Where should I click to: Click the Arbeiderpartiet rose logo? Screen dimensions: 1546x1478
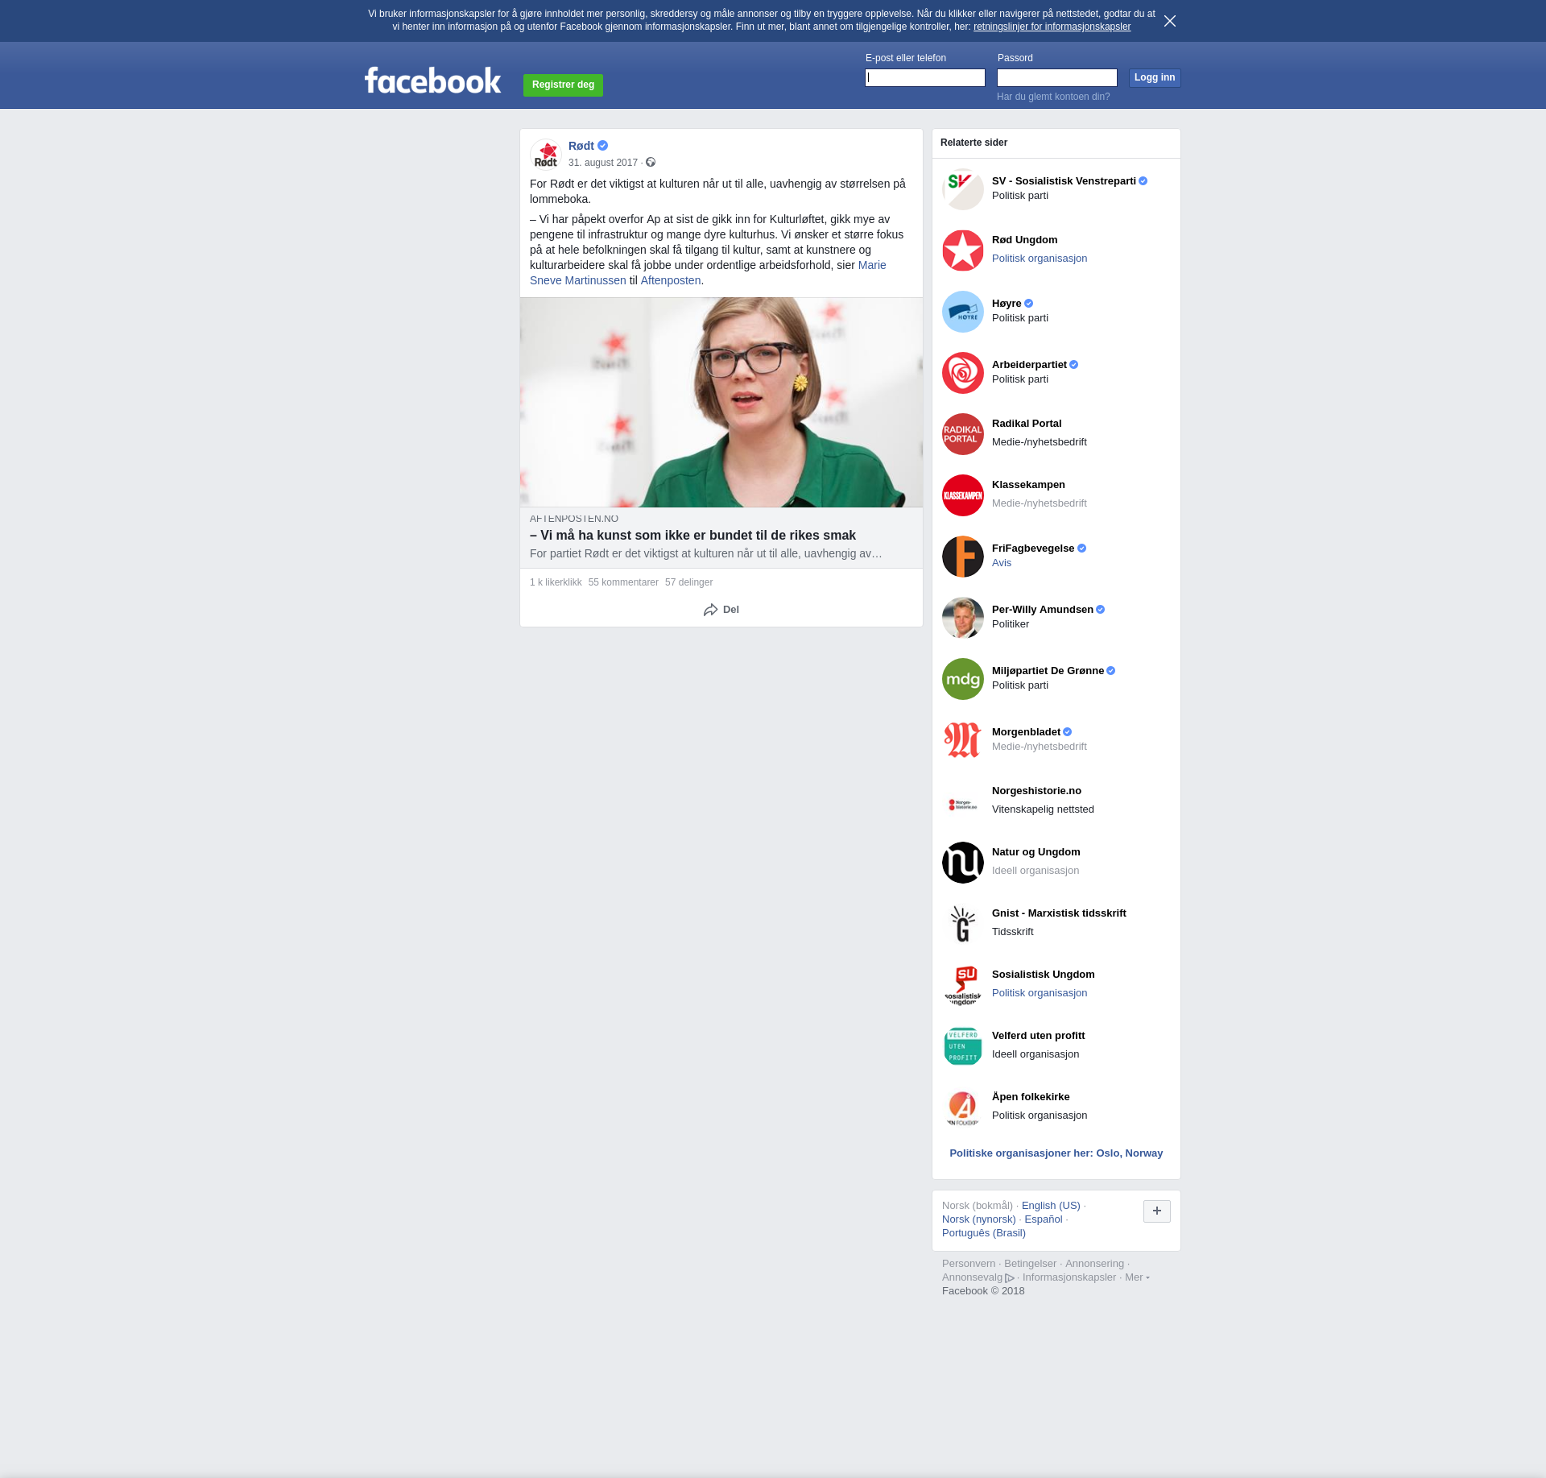point(962,373)
